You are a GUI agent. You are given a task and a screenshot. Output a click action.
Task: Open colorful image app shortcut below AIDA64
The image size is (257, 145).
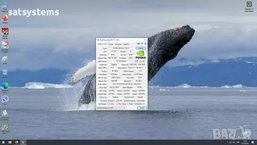5,47
